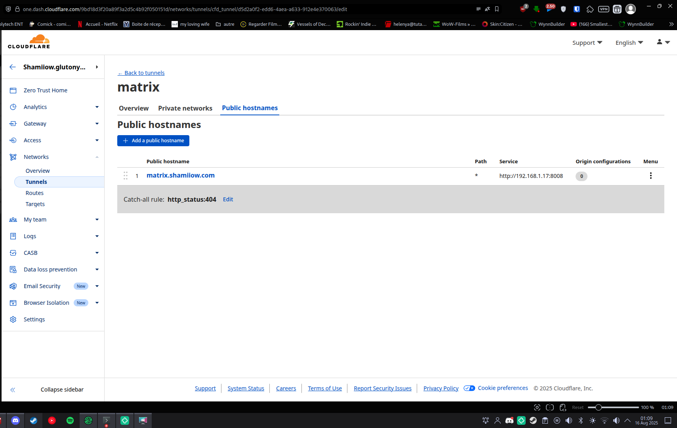The image size is (677, 428).
Task: Open Targets in the Networks submenu
Action: coord(35,204)
